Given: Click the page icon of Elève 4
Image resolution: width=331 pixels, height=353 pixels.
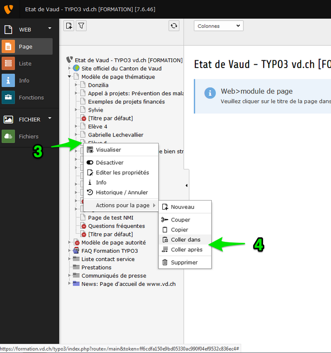Looking at the screenshot, I should (x=83, y=126).
